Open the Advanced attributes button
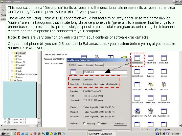The width and height of the screenshot is (182, 136). [x=120, y=123]
